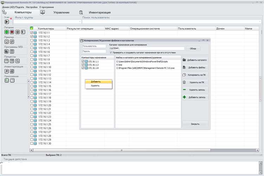The width and height of the screenshot is (264, 176).
Task: Click the third icon in Питание group
Action: click(18, 32)
